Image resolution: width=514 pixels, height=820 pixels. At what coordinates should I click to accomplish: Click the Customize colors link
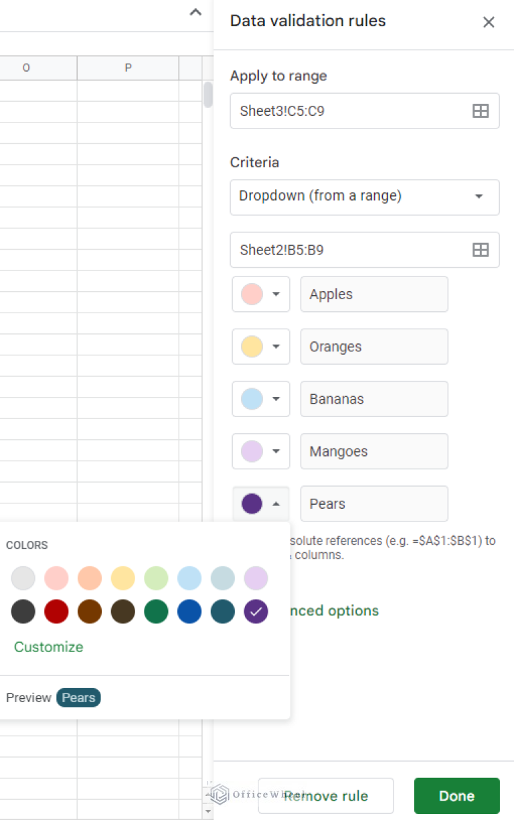pos(49,647)
